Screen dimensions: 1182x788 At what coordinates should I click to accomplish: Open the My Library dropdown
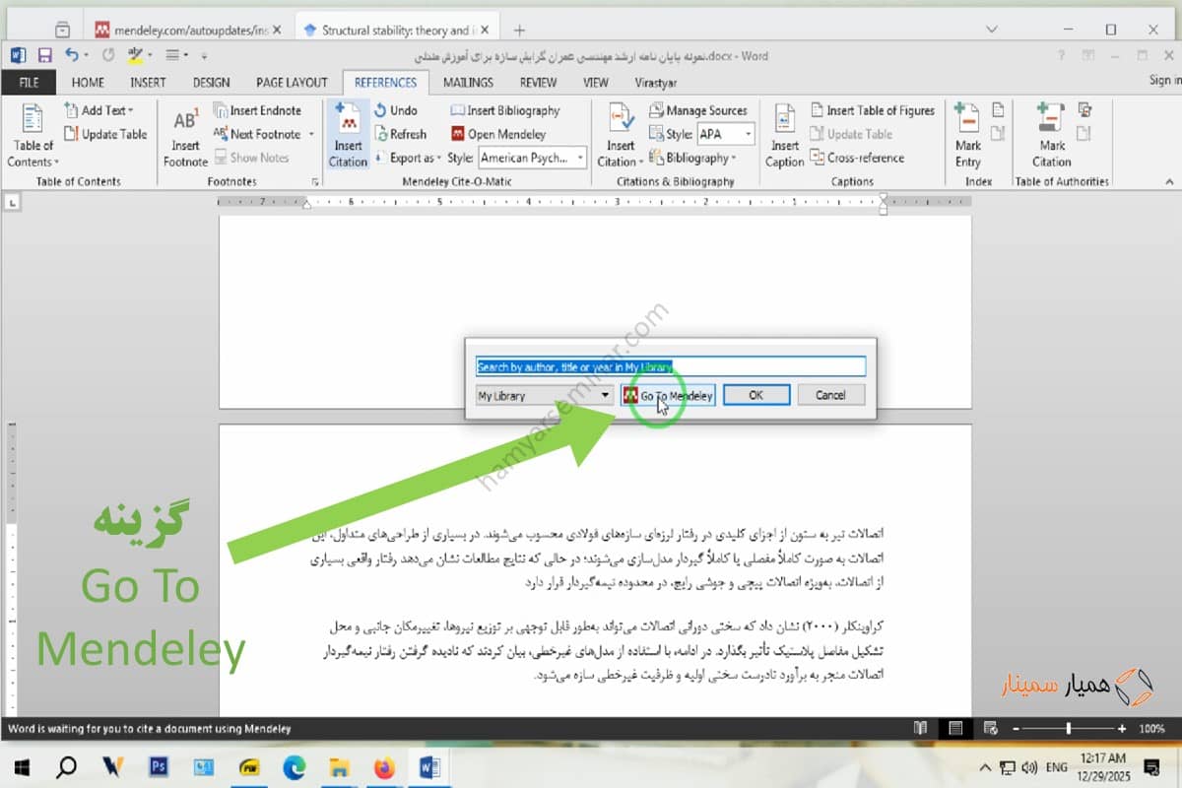coord(545,395)
